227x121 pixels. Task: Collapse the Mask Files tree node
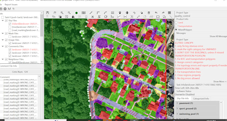point(3,33)
